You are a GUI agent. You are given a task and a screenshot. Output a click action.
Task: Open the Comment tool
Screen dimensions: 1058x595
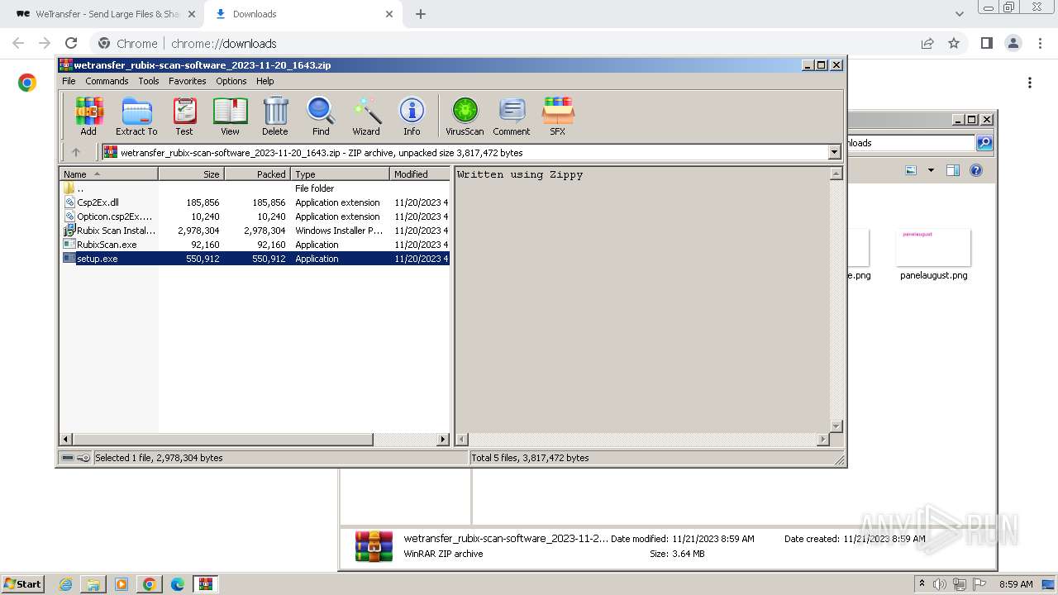[x=512, y=116]
